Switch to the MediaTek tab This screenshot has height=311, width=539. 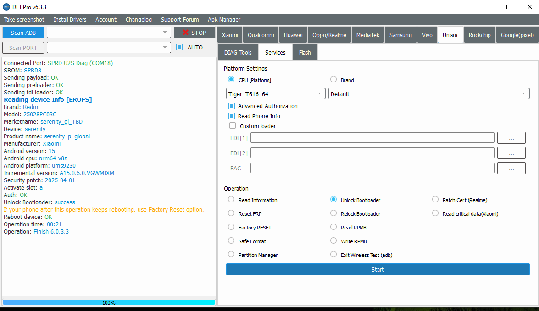coord(367,35)
